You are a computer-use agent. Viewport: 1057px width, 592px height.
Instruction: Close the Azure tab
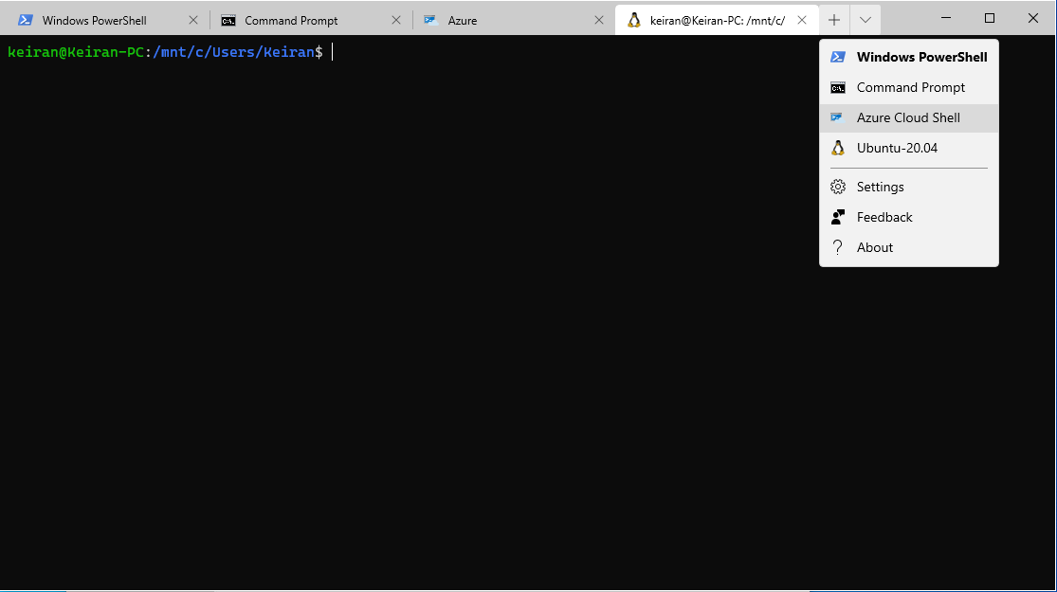click(x=598, y=20)
